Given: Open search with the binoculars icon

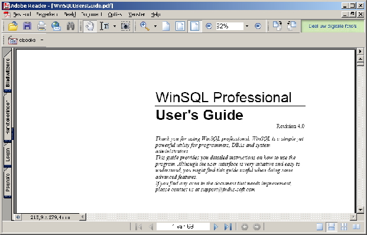Looking at the screenshot, I should (x=70, y=26).
